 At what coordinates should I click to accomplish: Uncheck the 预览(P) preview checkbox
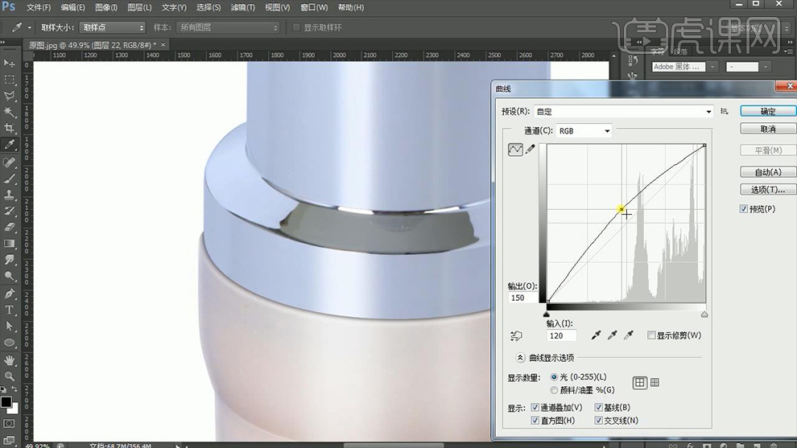pos(744,209)
